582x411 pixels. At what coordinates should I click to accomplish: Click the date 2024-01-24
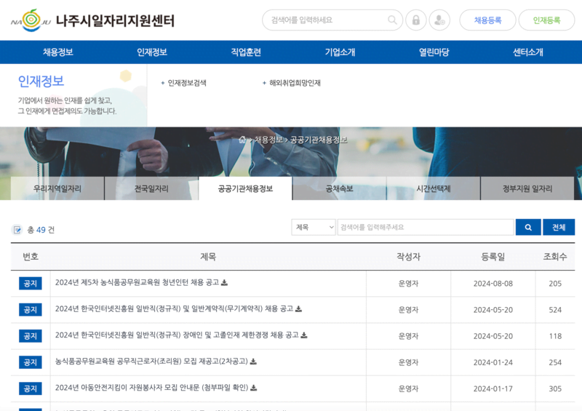493,363
